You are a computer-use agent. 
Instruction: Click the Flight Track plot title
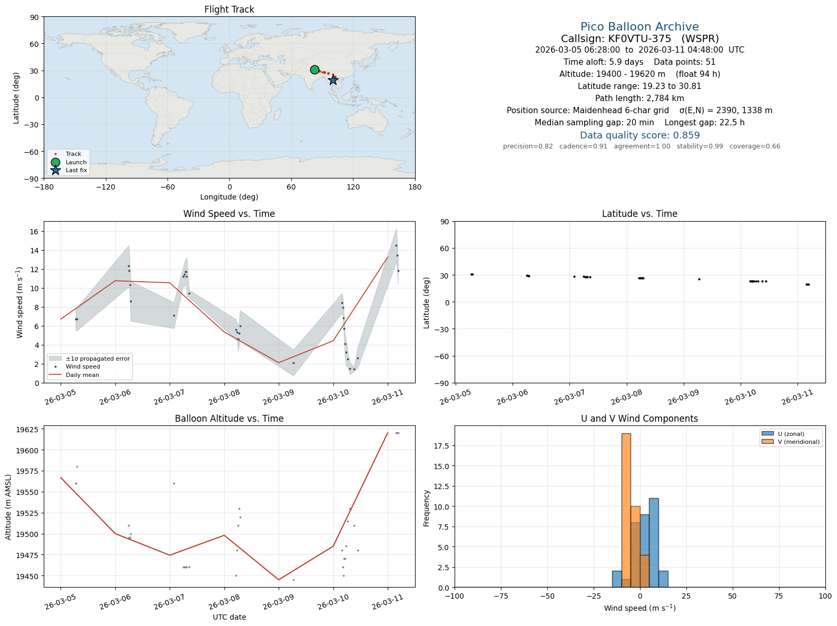point(229,9)
